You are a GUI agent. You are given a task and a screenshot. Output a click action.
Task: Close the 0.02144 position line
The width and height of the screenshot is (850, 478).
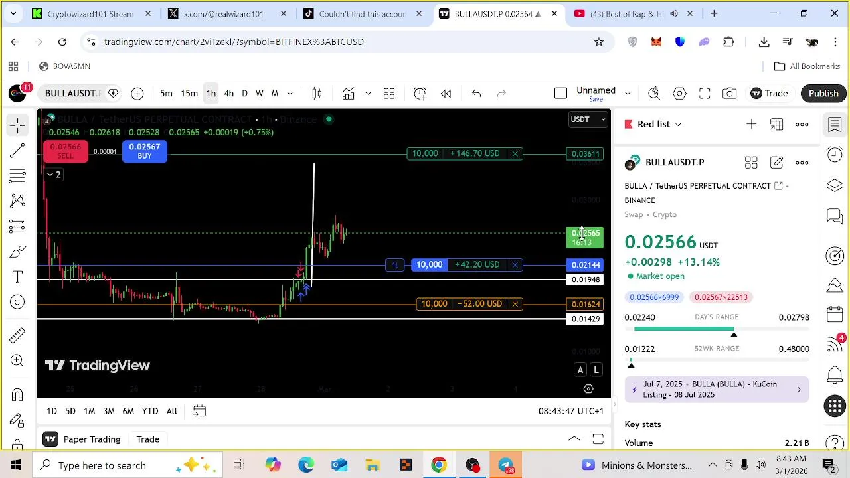click(x=515, y=265)
